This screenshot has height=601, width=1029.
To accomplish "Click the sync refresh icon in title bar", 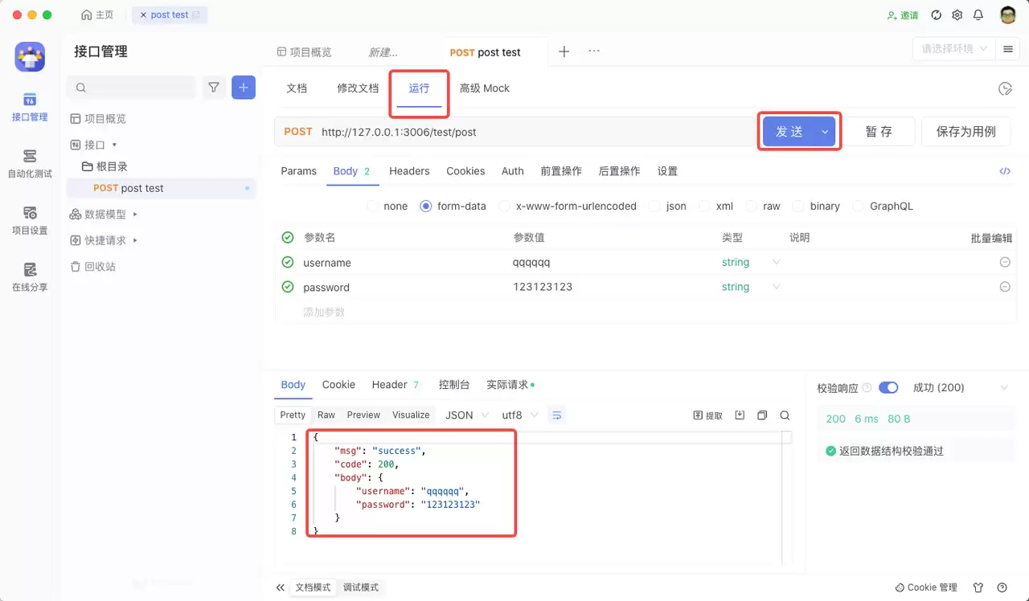I will 936,15.
